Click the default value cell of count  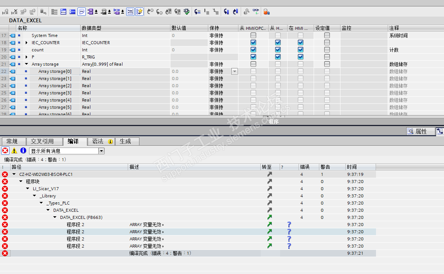point(189,50)
